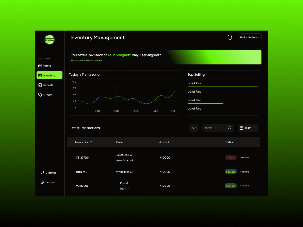Image resolution: width=303 pixels, height=227 pixels.
Task: Click Success badge on #B167902 row
Action: click(231, 186)
